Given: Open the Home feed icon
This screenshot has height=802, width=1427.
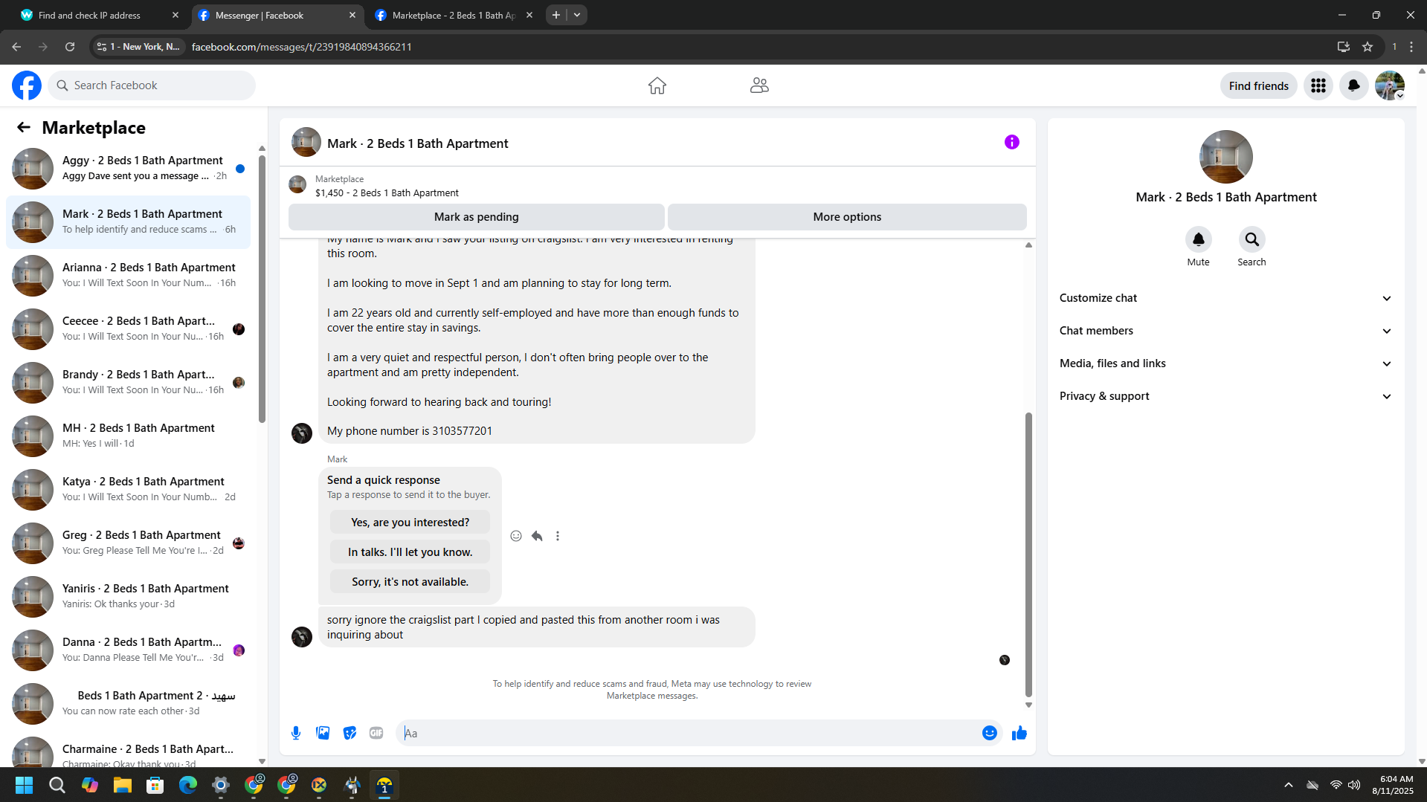Looking at the screenshot, I should tap(657, 85).
